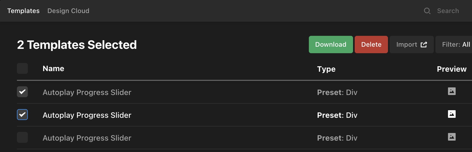Switch to the Design Cloud tab
This screenshot has height=152, width=472.
(x=68, y=11)
